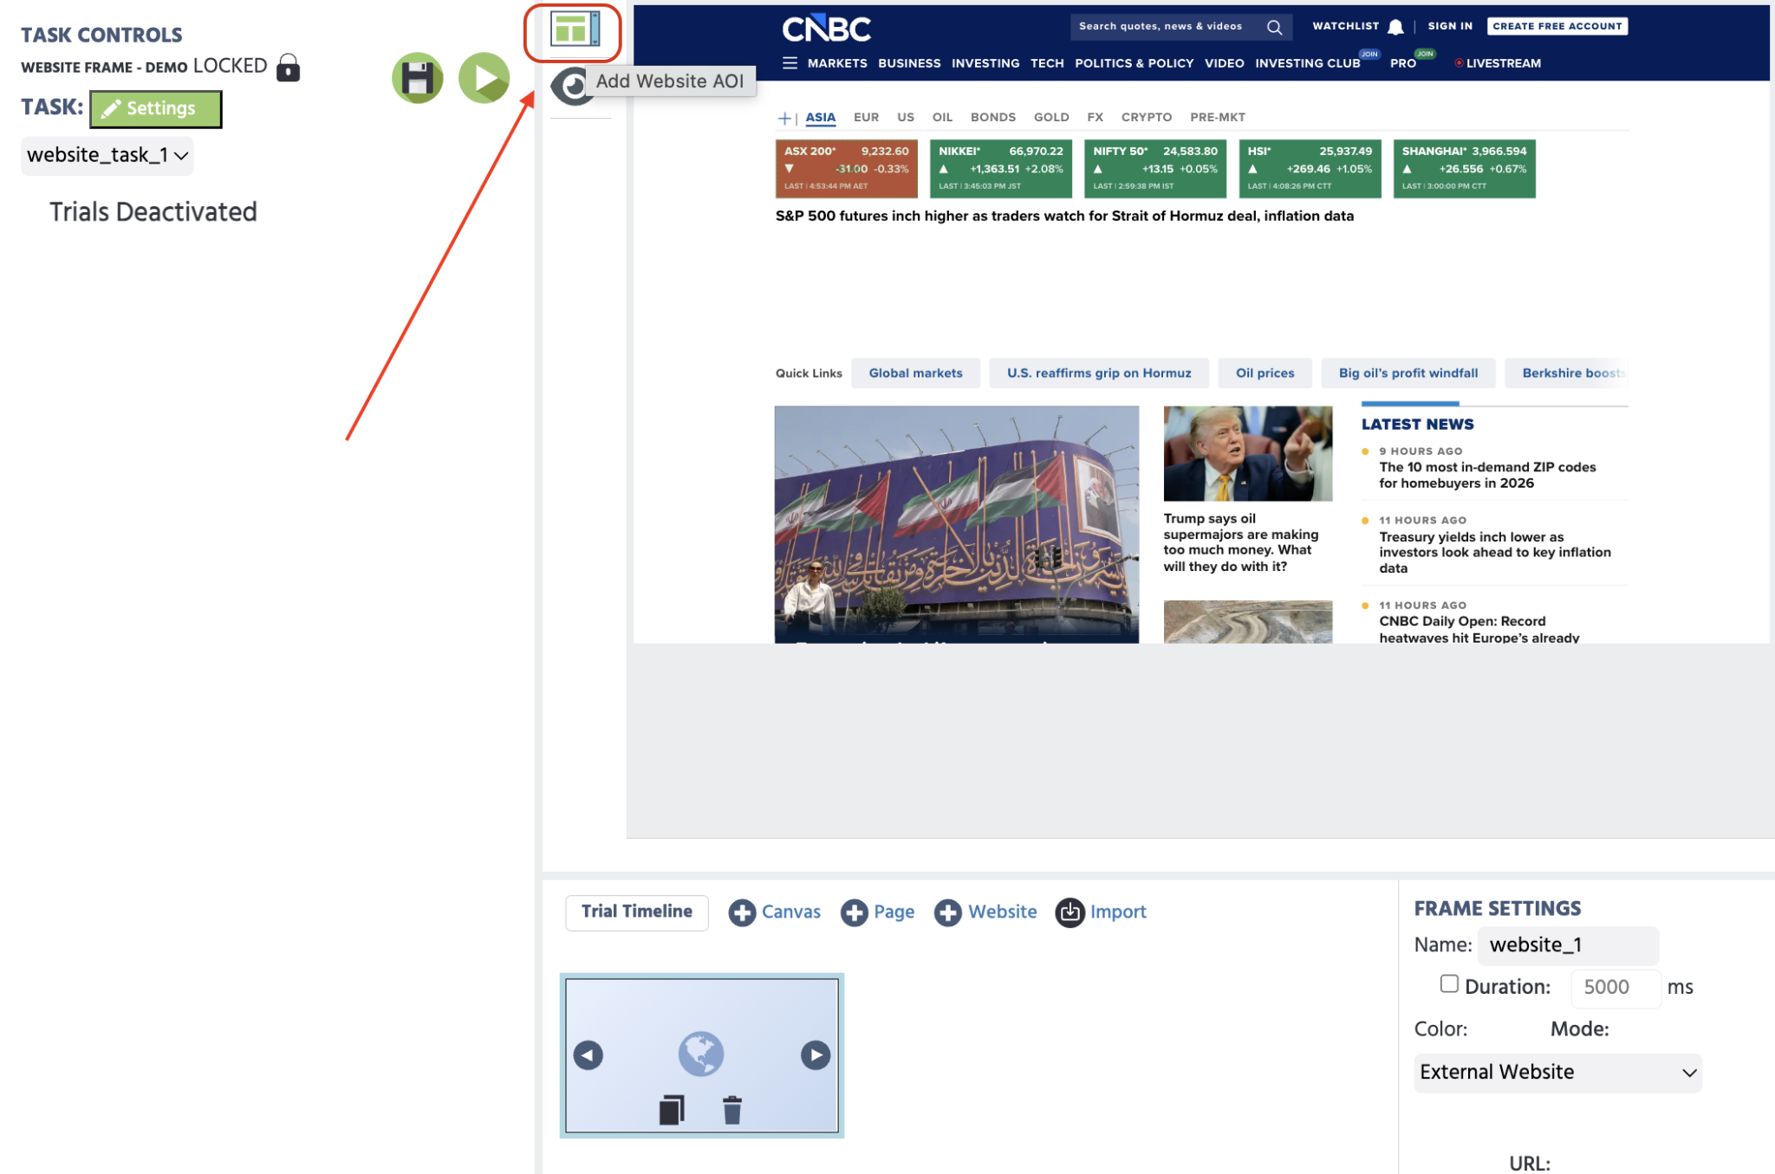Click the search magnifier icon on CNBC
The height and width of the screenshot is (1174, 1775).
click(x=1274, y=27)
